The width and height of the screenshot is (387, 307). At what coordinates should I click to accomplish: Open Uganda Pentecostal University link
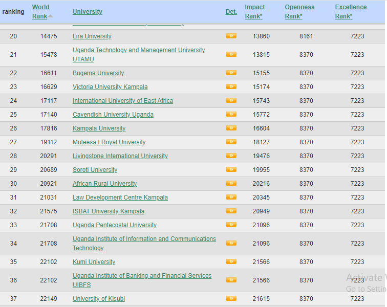(115, 225)
